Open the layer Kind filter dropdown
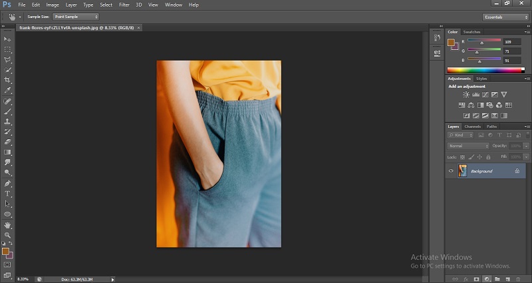 point(460,135)
